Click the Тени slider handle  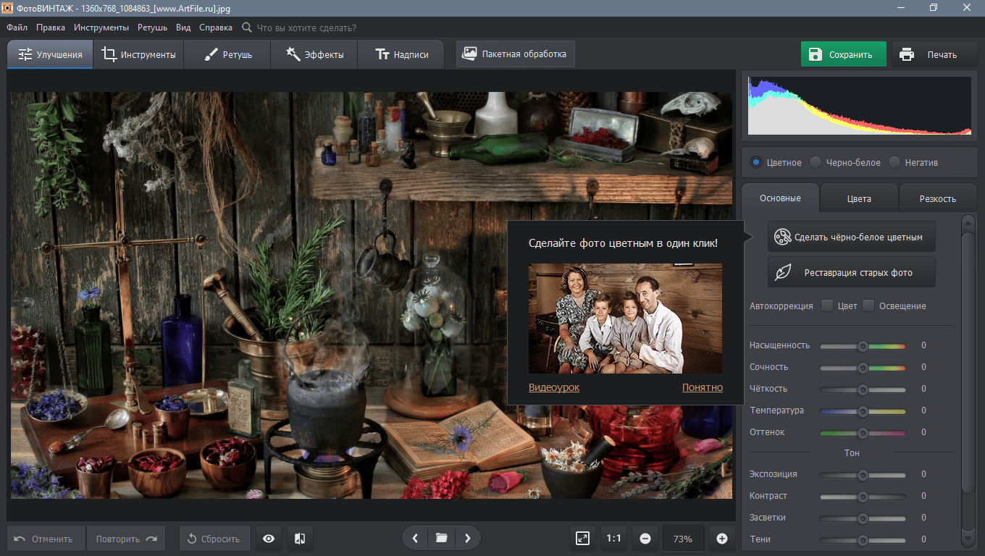click(863, 540)
